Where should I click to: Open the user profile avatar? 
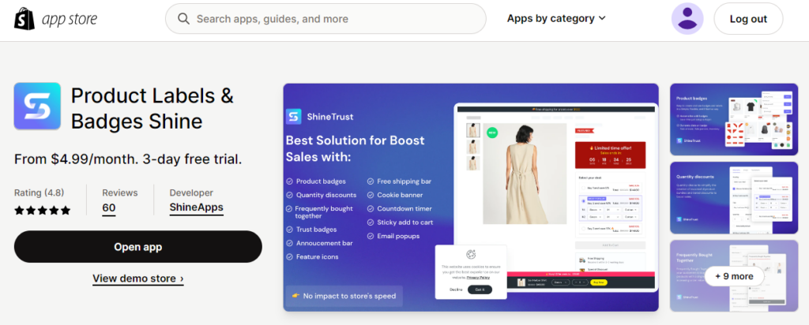687,19
